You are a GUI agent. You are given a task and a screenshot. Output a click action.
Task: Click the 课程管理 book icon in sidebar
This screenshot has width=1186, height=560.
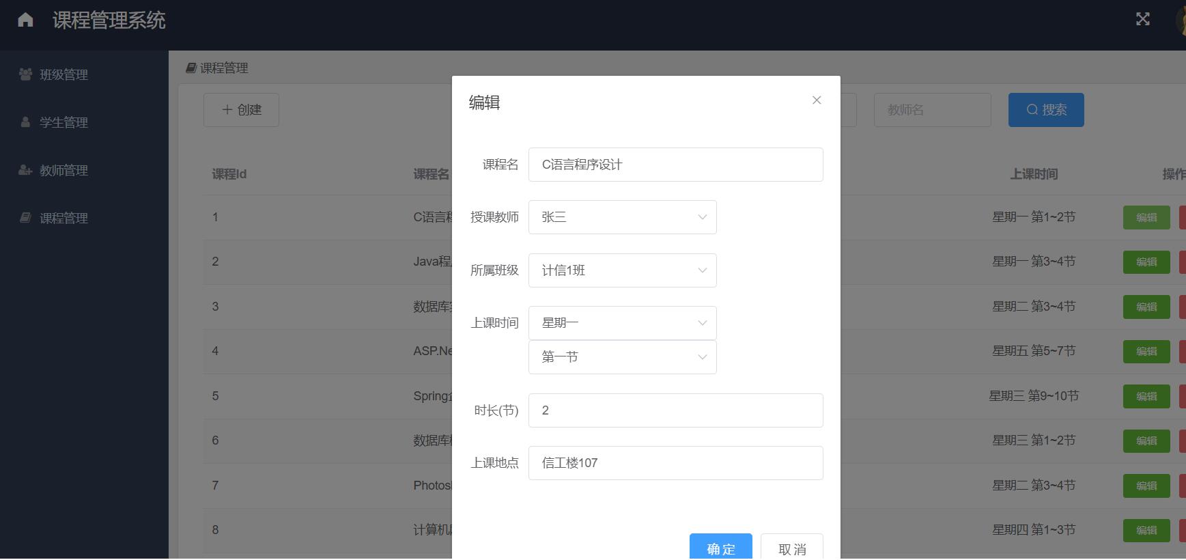click(x=25, y=217)
